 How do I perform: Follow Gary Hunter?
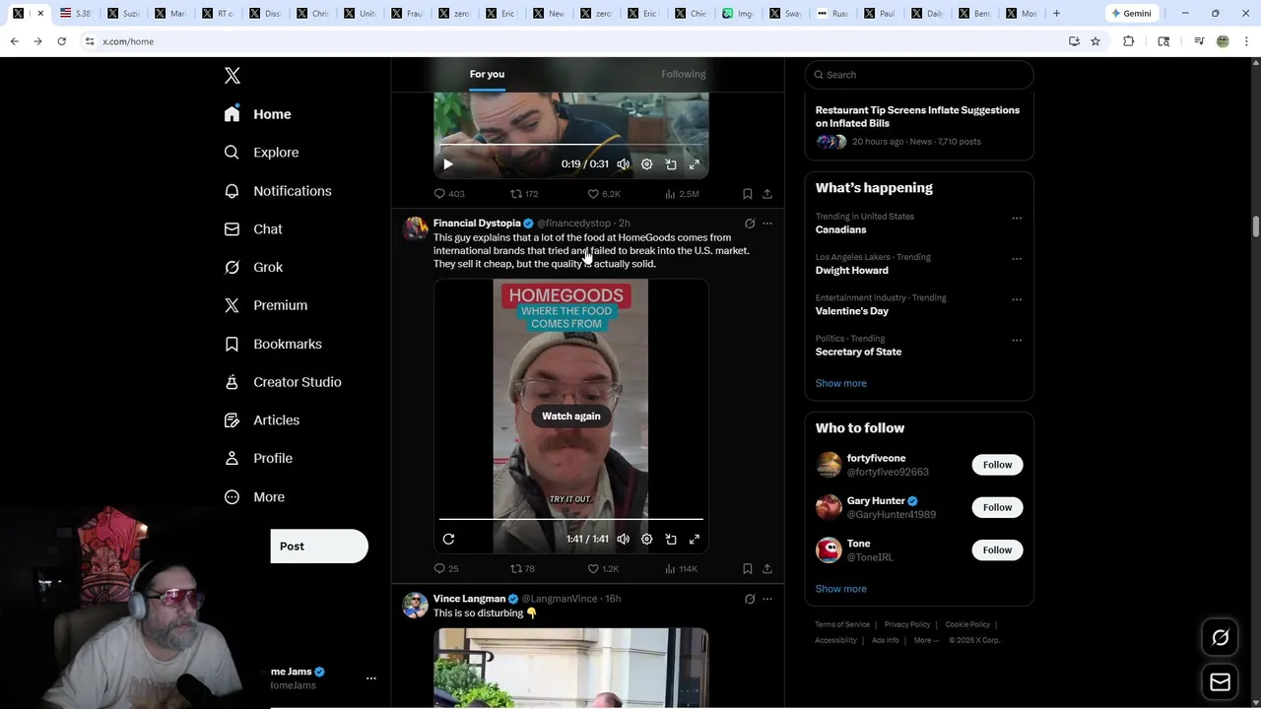[x=997, y=507]
